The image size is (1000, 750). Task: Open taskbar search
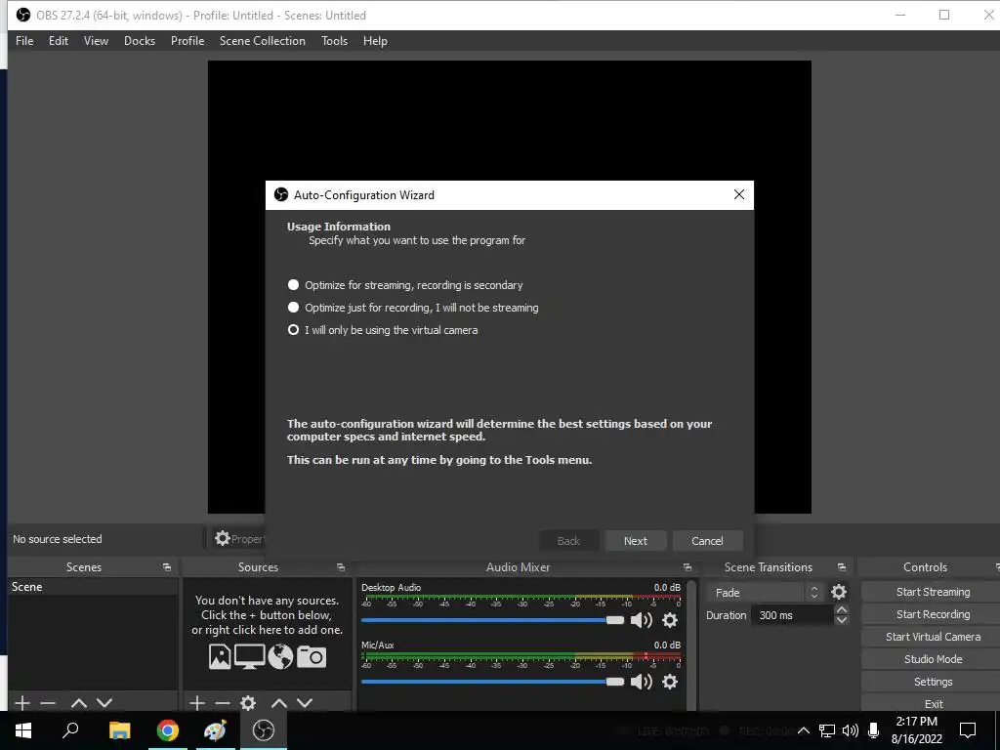pos(70,730)
